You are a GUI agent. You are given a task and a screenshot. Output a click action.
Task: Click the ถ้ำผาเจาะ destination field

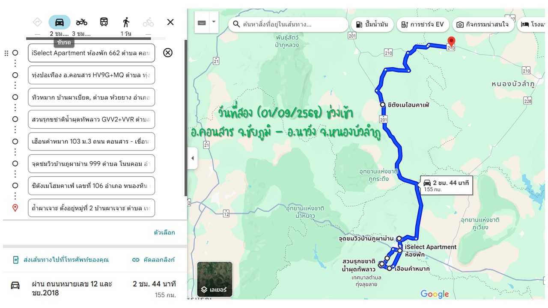click(x=92, y=208)
